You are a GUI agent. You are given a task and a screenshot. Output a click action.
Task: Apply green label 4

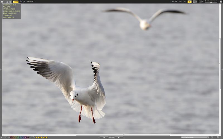17,137
